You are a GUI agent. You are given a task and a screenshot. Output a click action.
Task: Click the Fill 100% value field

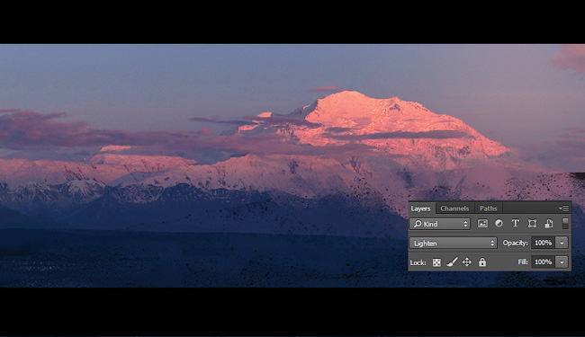point(543,262)
